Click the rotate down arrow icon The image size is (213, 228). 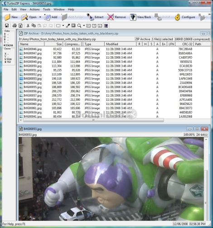click(x=100, y=26)
